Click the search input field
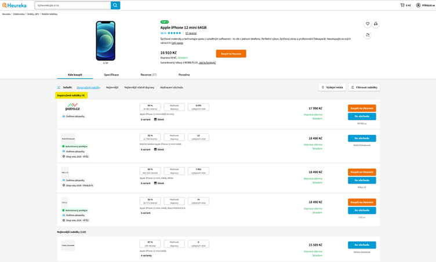The width and height of the screenshot is (436, 262). pos(72,5)
